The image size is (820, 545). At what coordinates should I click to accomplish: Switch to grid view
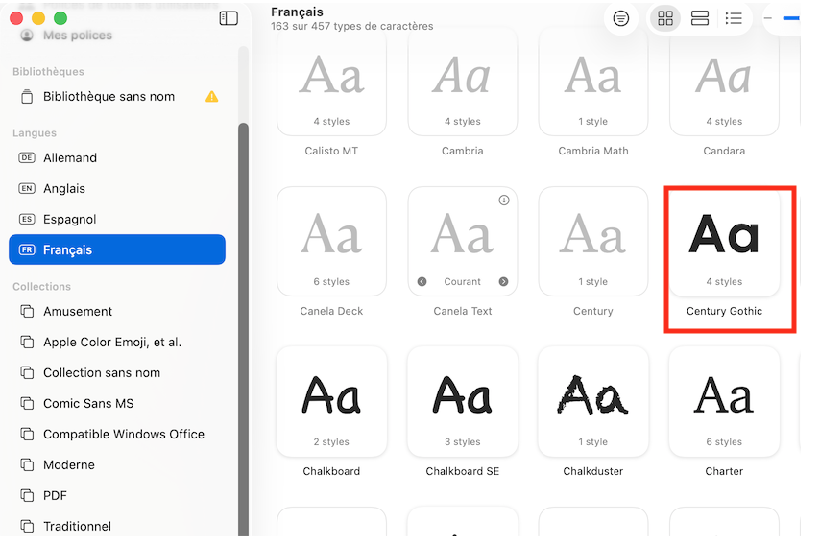[x=665, y=19]
